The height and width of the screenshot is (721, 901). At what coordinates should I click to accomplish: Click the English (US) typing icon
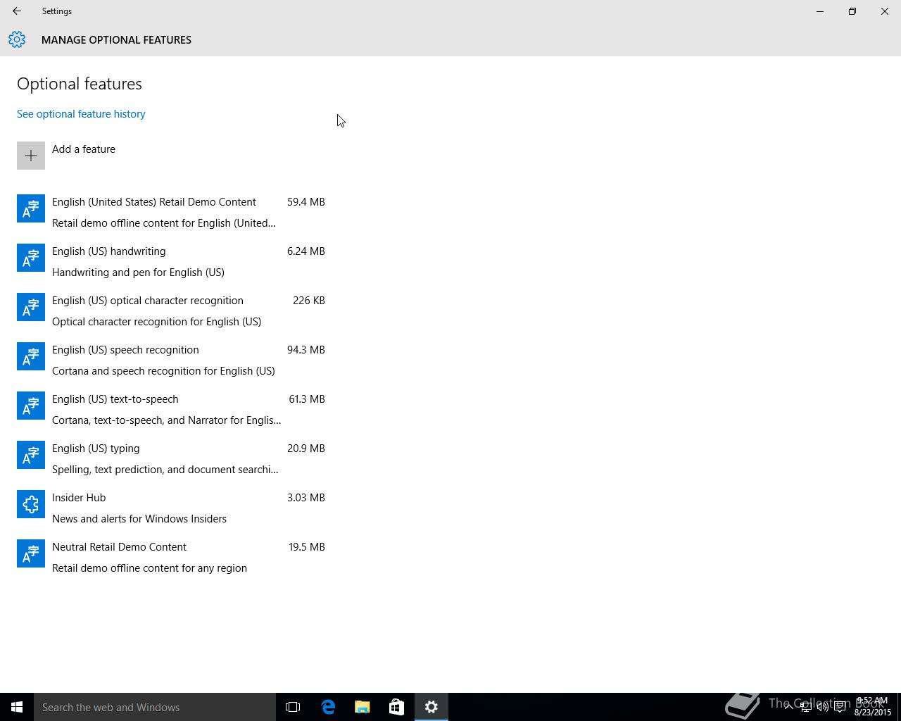pyautogui.click(x=31, y=455)
